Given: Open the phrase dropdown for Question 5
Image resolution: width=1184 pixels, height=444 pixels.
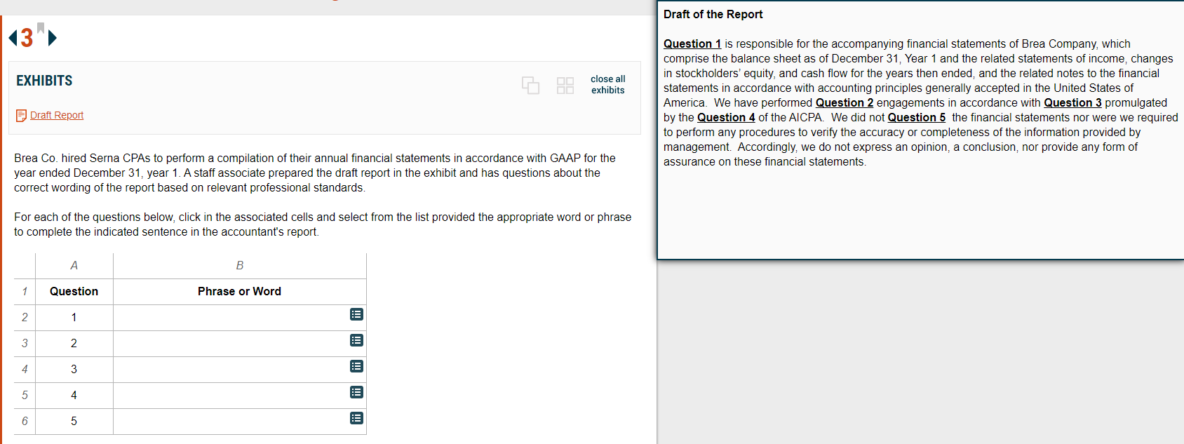Looking at the screenshot, I should pos(356,419).
